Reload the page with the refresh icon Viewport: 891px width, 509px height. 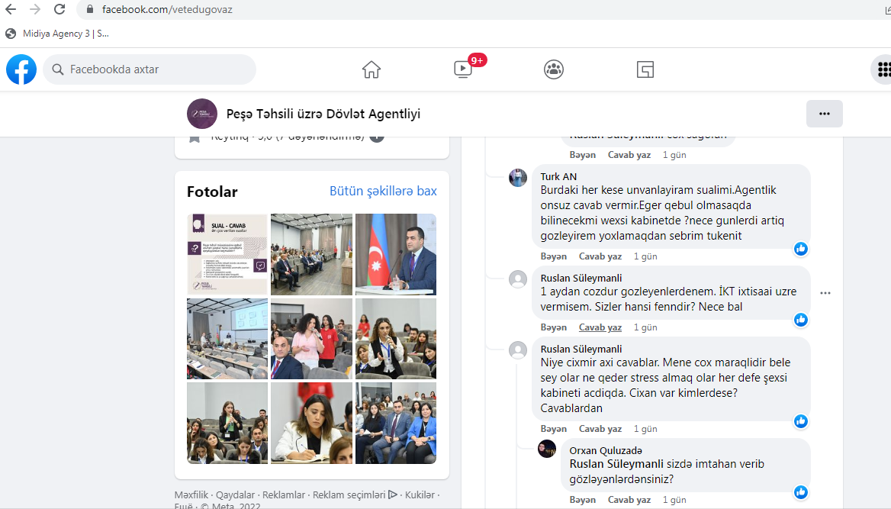coord(59,9)
